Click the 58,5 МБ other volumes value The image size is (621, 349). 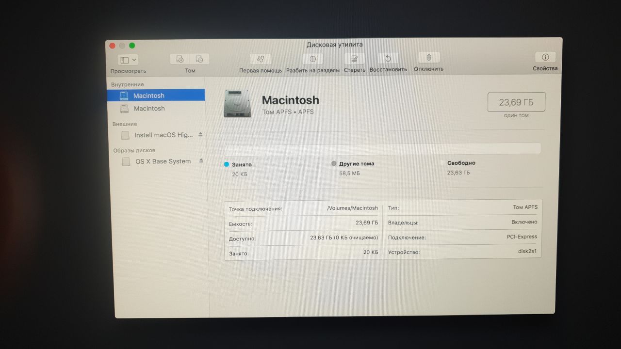pyautogui.click(x=349, y=173)
